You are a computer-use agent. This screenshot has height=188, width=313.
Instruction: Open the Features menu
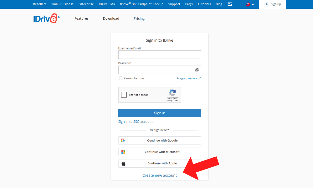point(81,18)
